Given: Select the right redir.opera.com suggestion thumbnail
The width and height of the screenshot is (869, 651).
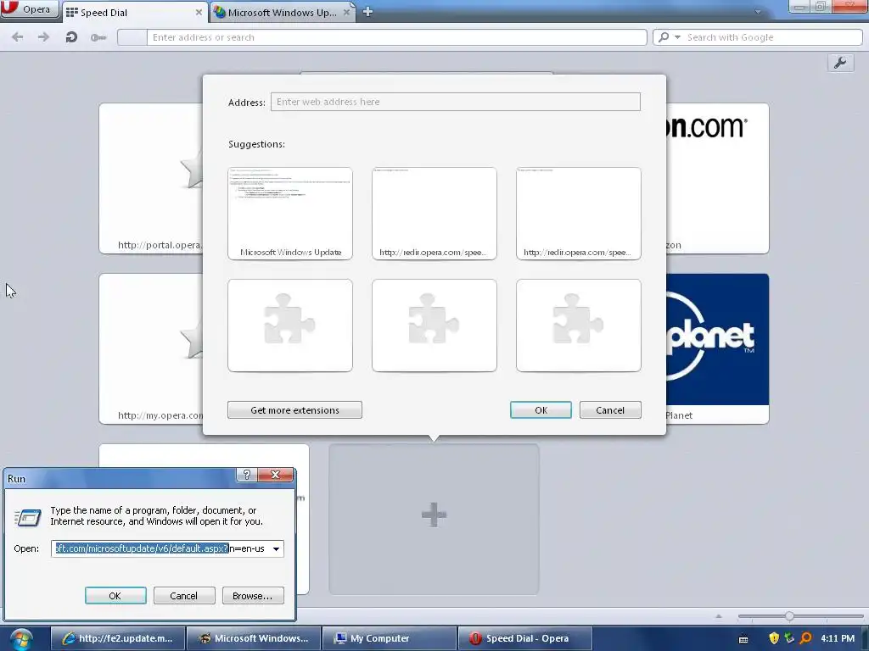Looking at the screenshot, I should pyautogui.click(x=579, y=213).
